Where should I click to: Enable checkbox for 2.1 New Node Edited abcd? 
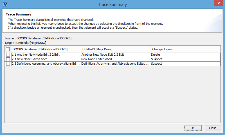8,59
